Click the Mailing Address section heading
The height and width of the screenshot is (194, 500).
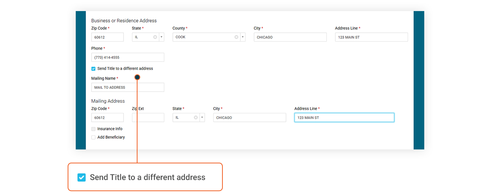coord(108,101)
